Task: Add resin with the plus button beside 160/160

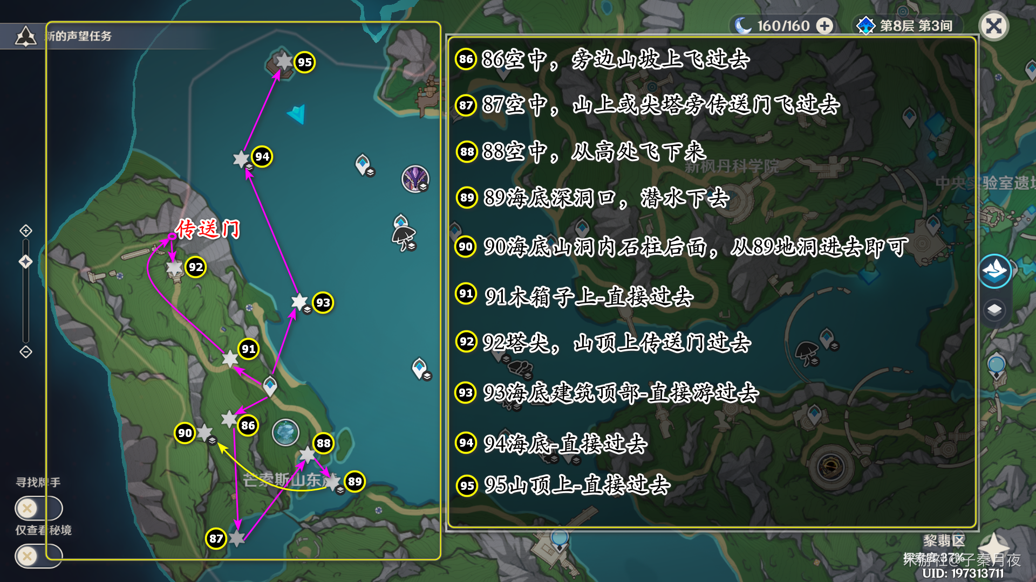Action: pyautogui.click(x=824, y=25)
